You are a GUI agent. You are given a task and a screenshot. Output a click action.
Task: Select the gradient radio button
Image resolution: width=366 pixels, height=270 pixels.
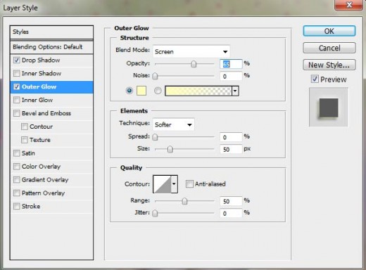pyautogui.click(x=158, y=91)
